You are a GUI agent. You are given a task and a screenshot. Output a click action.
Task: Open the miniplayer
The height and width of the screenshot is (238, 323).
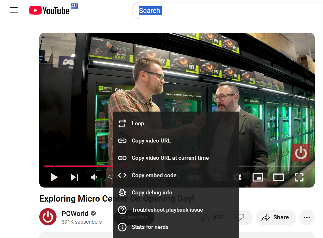258,177
